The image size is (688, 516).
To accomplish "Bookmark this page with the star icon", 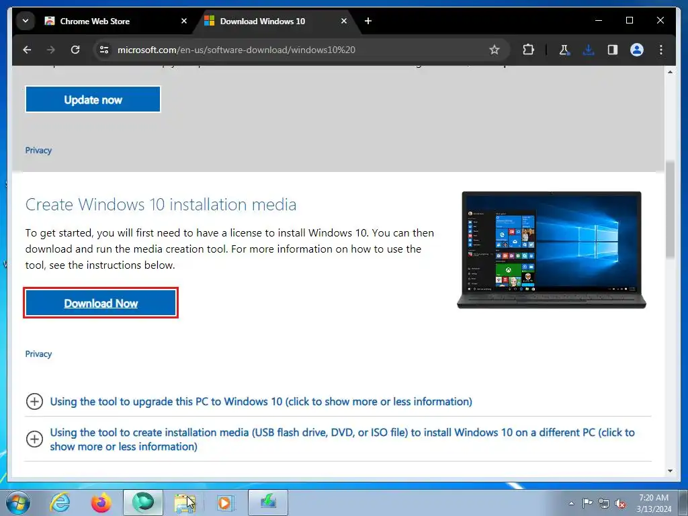I will pos(494,50).
